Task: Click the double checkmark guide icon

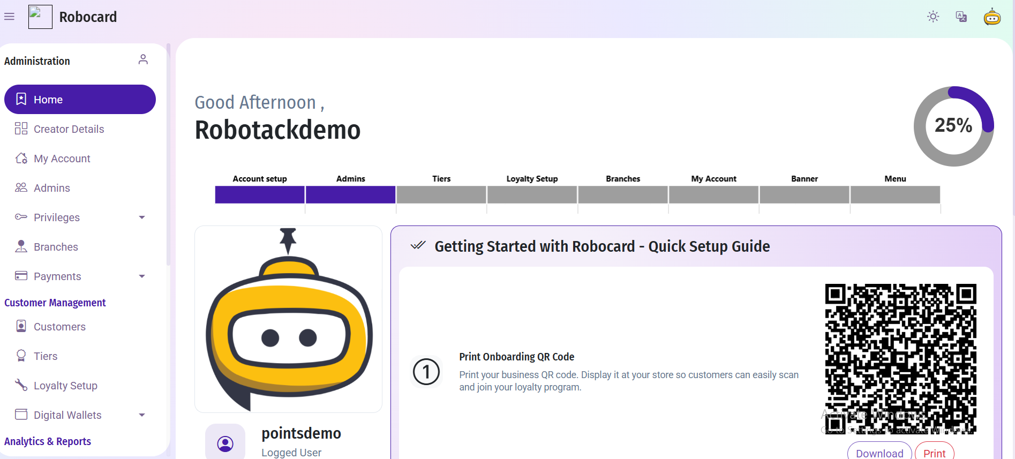Action: click(418, 245)
